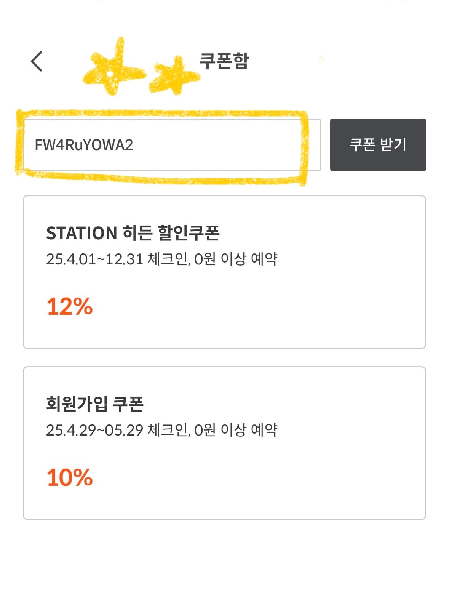The width and height of the screenshot is (449, 599).
Task: Click input field's right end outside yellow outline
Action: point(315,145)
